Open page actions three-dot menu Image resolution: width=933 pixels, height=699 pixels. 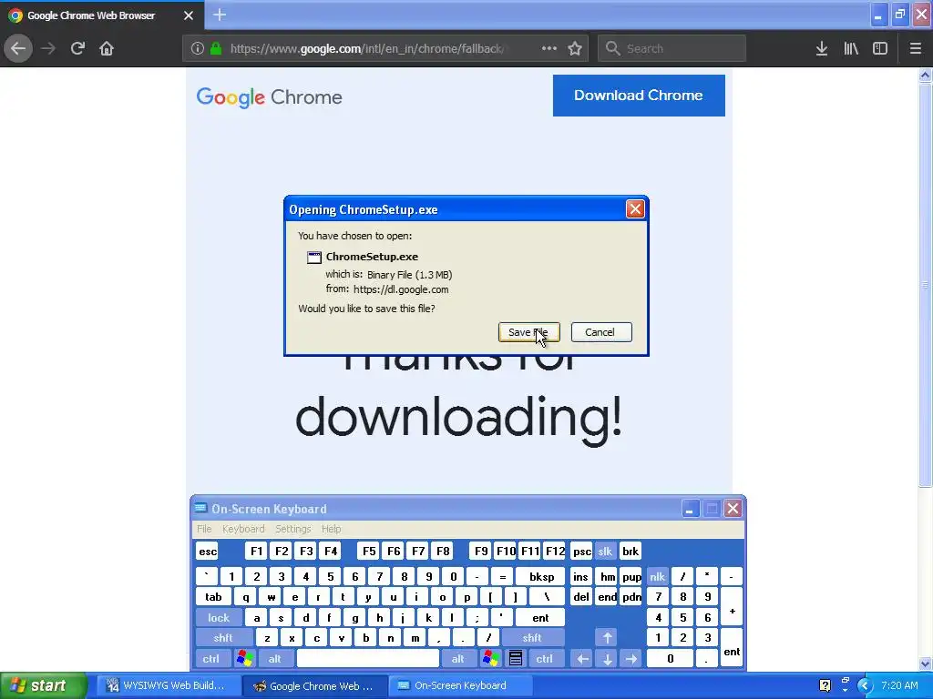pyautogui.click(x=549, y=48)
